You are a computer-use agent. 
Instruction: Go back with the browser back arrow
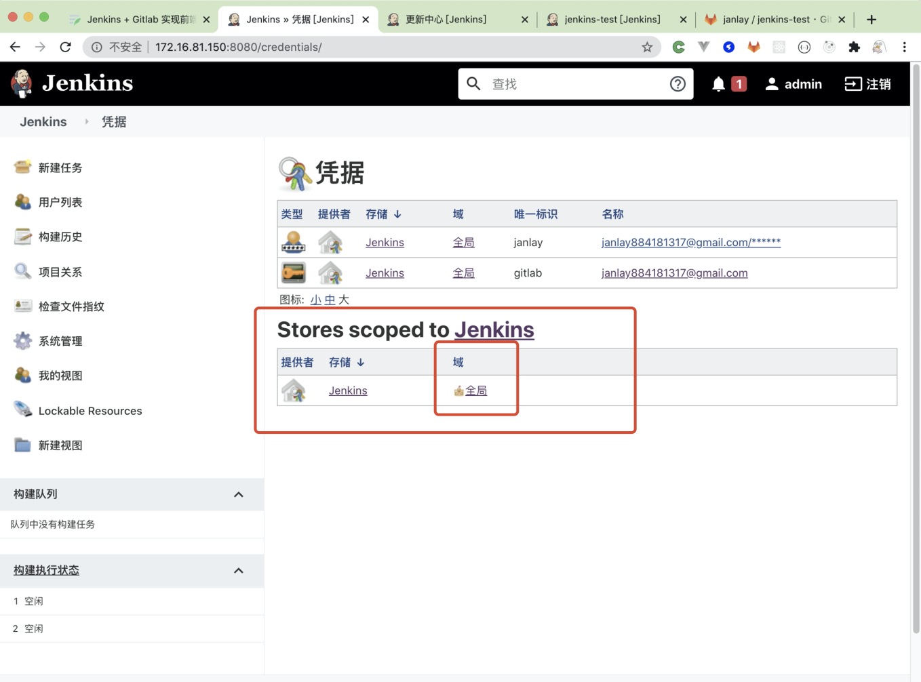15,47
